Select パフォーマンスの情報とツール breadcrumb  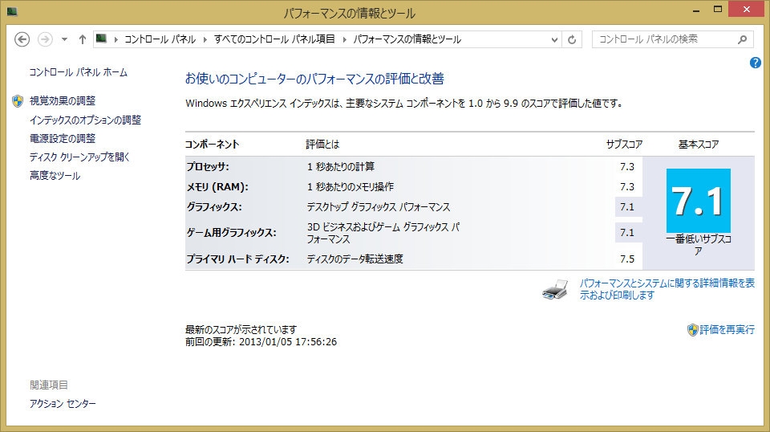coord(407,39)
